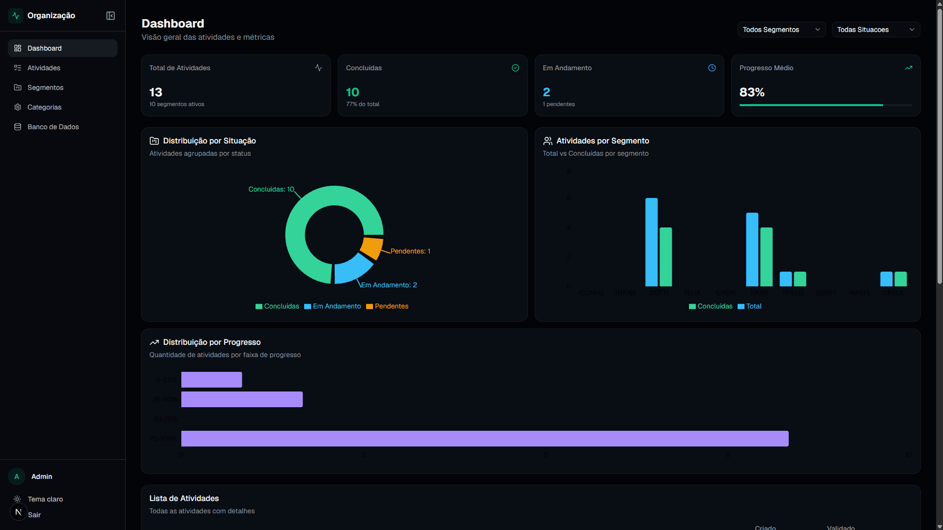Image resolution: width=943 pixels, height=530 pixels.
Task: Toggle Concluídas series in donut legend
Action: tap(277, 306)
